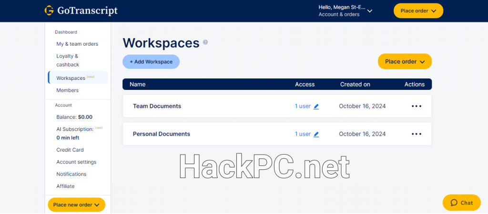This screenshot has height=214, width=488.
Task: Open Credit Card settings
Action: pos(70,150)
